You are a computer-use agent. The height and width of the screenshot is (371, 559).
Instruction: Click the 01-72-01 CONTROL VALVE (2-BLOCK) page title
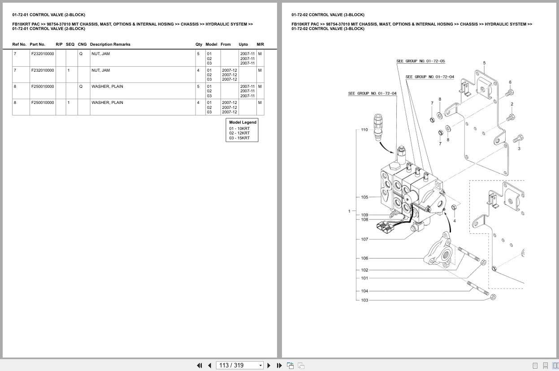[48, 15]
